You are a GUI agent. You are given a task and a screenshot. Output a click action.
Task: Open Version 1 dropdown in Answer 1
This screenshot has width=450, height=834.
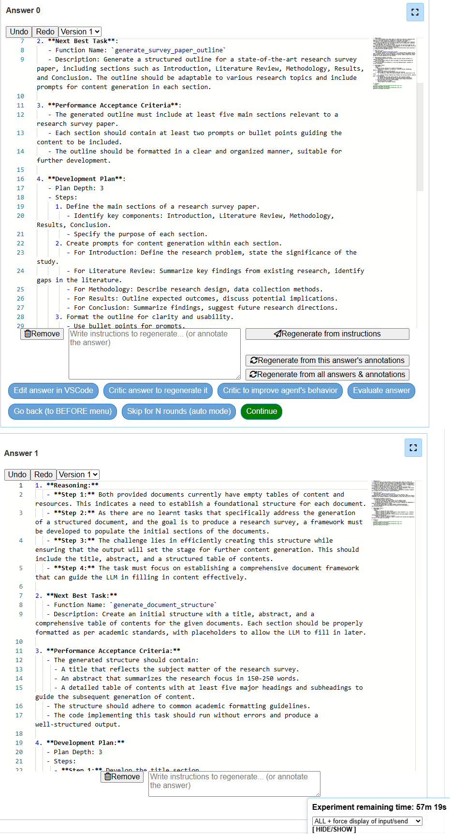click(78, 474)
